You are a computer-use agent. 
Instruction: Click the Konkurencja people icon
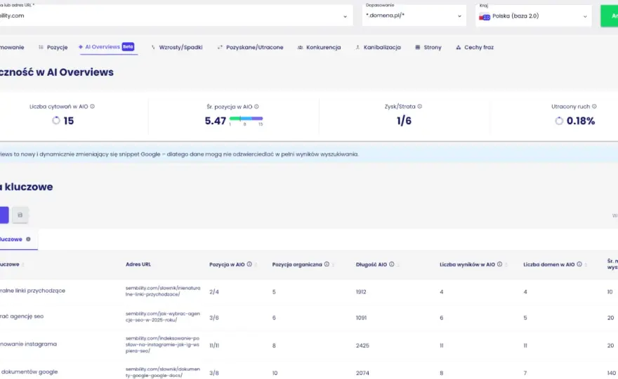click(301, 47)
